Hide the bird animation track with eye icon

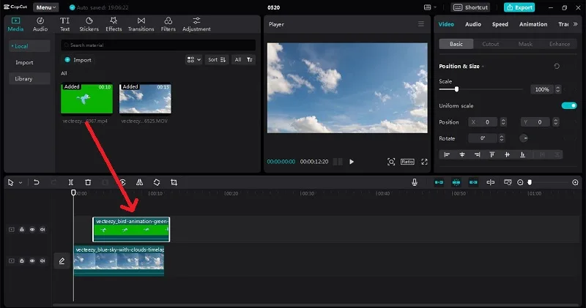click(x=32, y=229)
